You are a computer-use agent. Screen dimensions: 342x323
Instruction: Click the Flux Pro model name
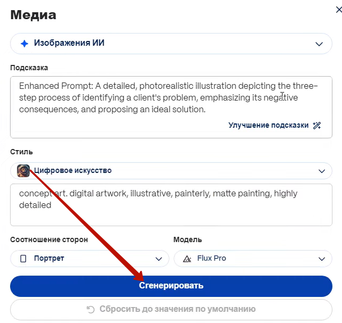pyautogui.click(x=211, y=258)
